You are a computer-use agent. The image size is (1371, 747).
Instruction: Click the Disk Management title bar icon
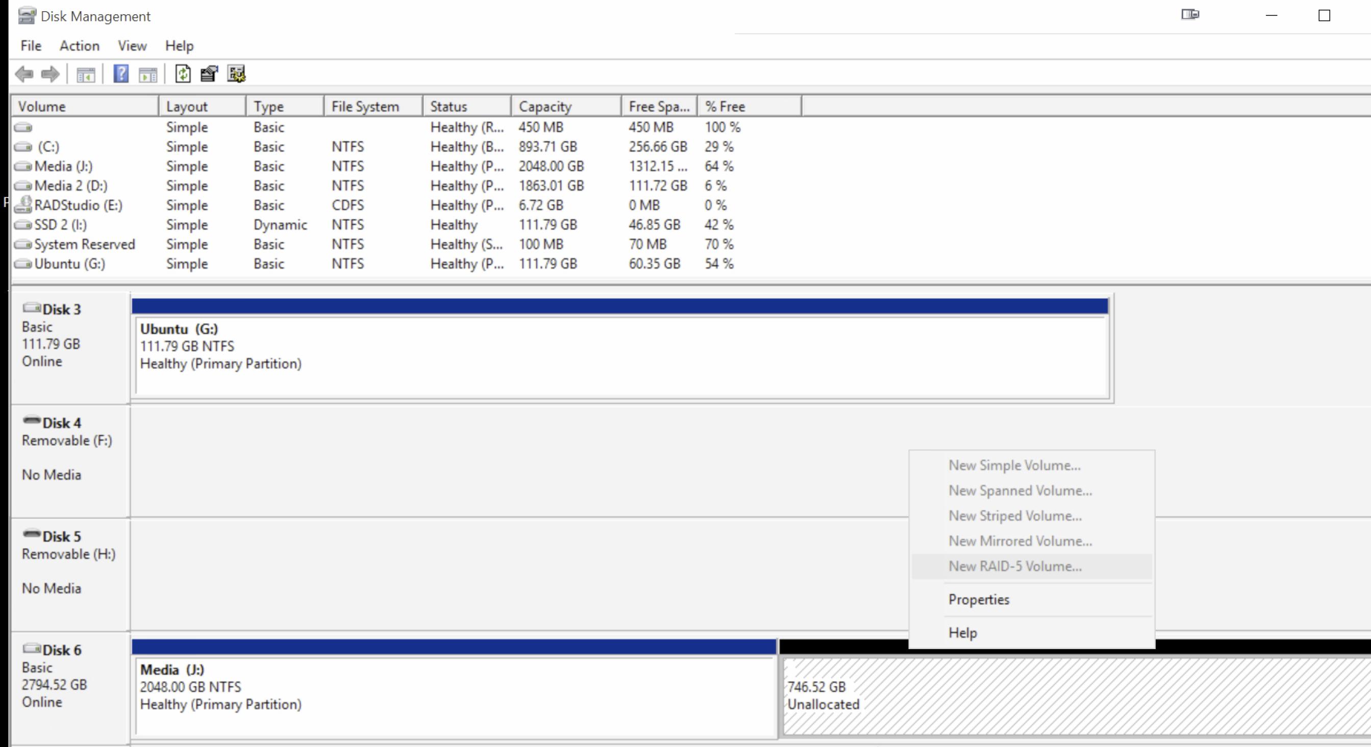click(x=27, y=16)
